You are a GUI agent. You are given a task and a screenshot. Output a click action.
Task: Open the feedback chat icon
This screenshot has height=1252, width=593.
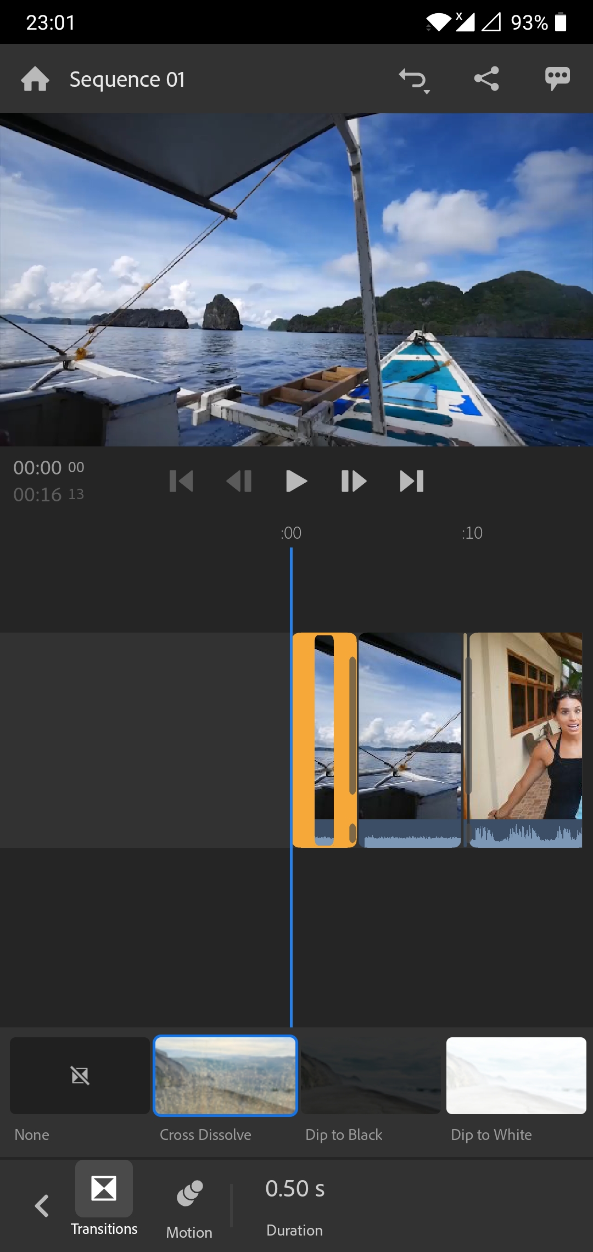(x=557, y=79)
